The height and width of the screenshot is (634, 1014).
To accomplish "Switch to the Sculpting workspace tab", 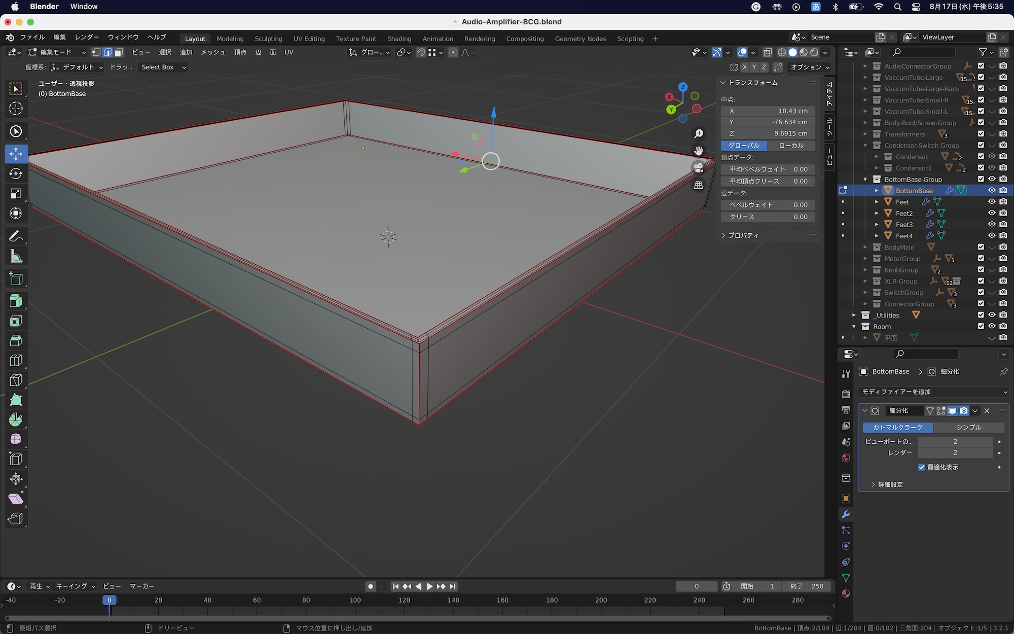I will (268, 39).
